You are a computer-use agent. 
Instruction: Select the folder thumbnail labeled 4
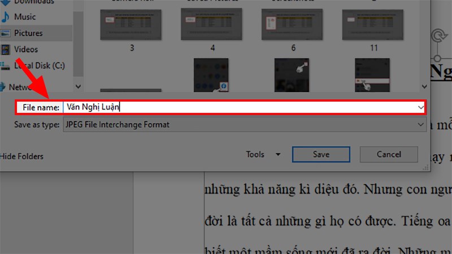pyautogui.click(x=211, y=24)
